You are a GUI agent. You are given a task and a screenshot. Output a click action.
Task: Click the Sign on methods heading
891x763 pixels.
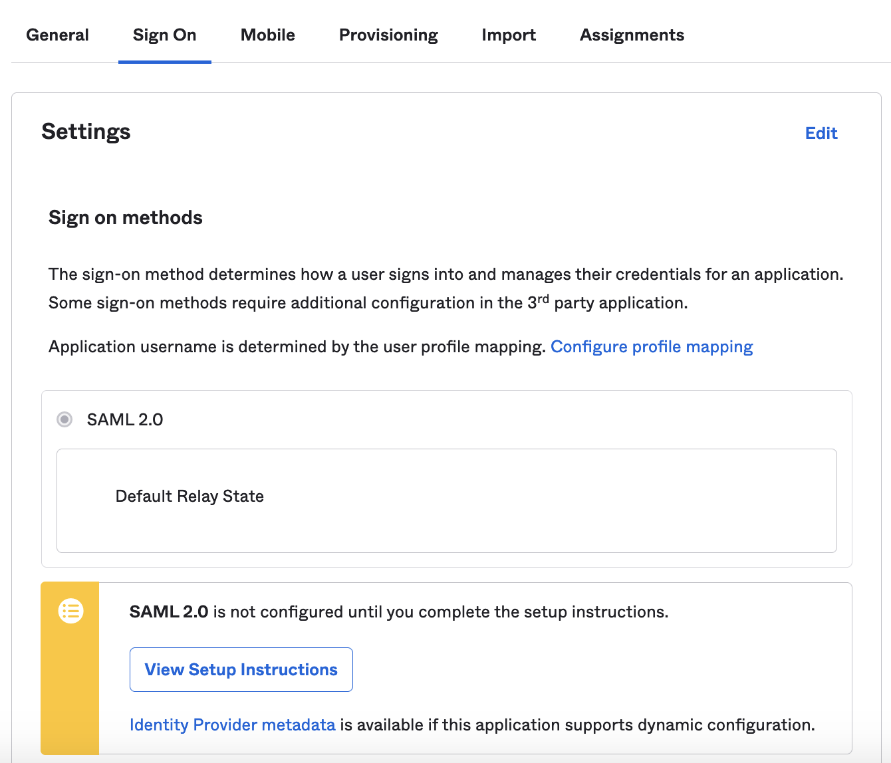[x=126, y=218]
